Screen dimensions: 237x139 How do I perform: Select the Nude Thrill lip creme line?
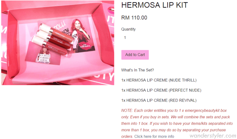pyautogui.click(x=159, y=80)
